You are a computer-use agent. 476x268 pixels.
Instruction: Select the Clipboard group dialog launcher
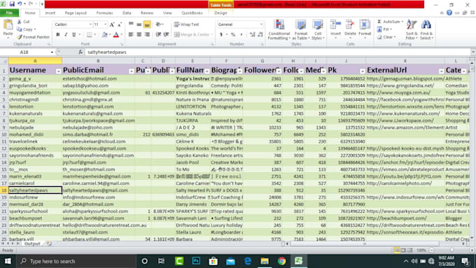coord(48,44)
